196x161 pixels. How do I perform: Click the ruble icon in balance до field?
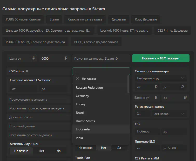(185, 97)
